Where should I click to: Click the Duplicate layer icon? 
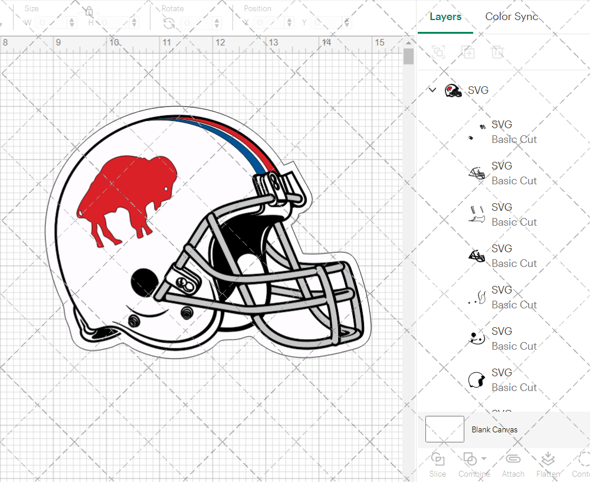[x=468, y=52]
